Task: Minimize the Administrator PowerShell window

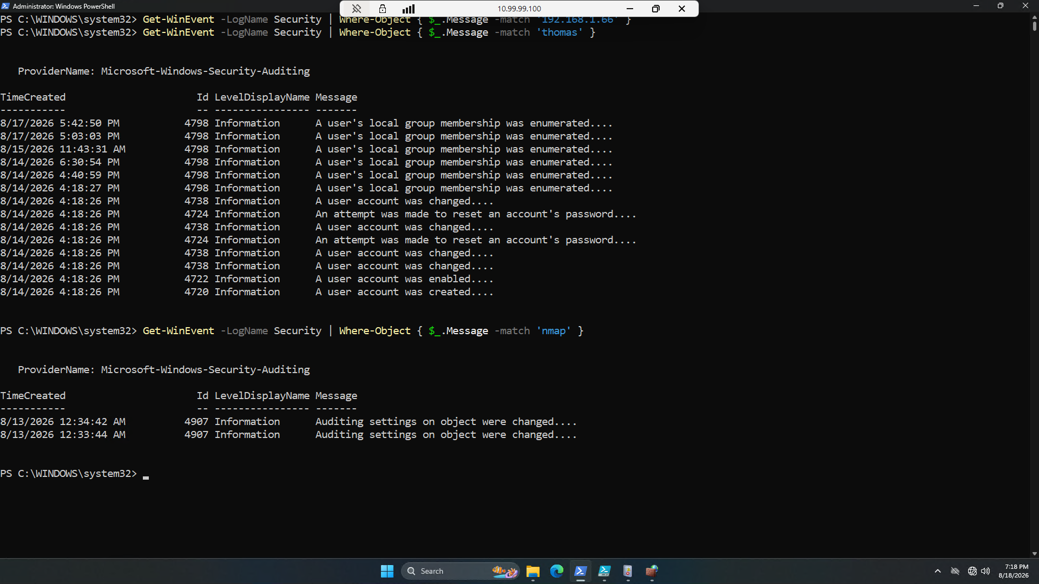Action: [976, 6]
